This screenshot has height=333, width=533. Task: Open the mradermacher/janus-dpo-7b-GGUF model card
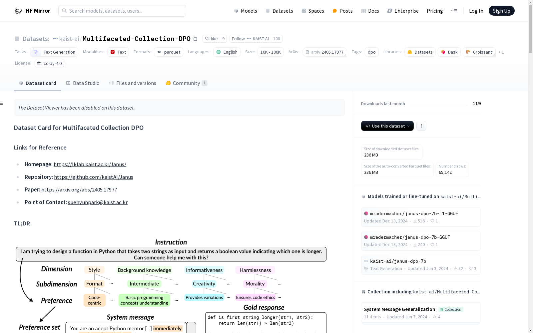pos(421,241)
